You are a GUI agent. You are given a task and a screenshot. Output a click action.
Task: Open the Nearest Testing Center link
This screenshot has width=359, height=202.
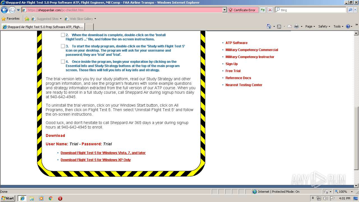244,85
